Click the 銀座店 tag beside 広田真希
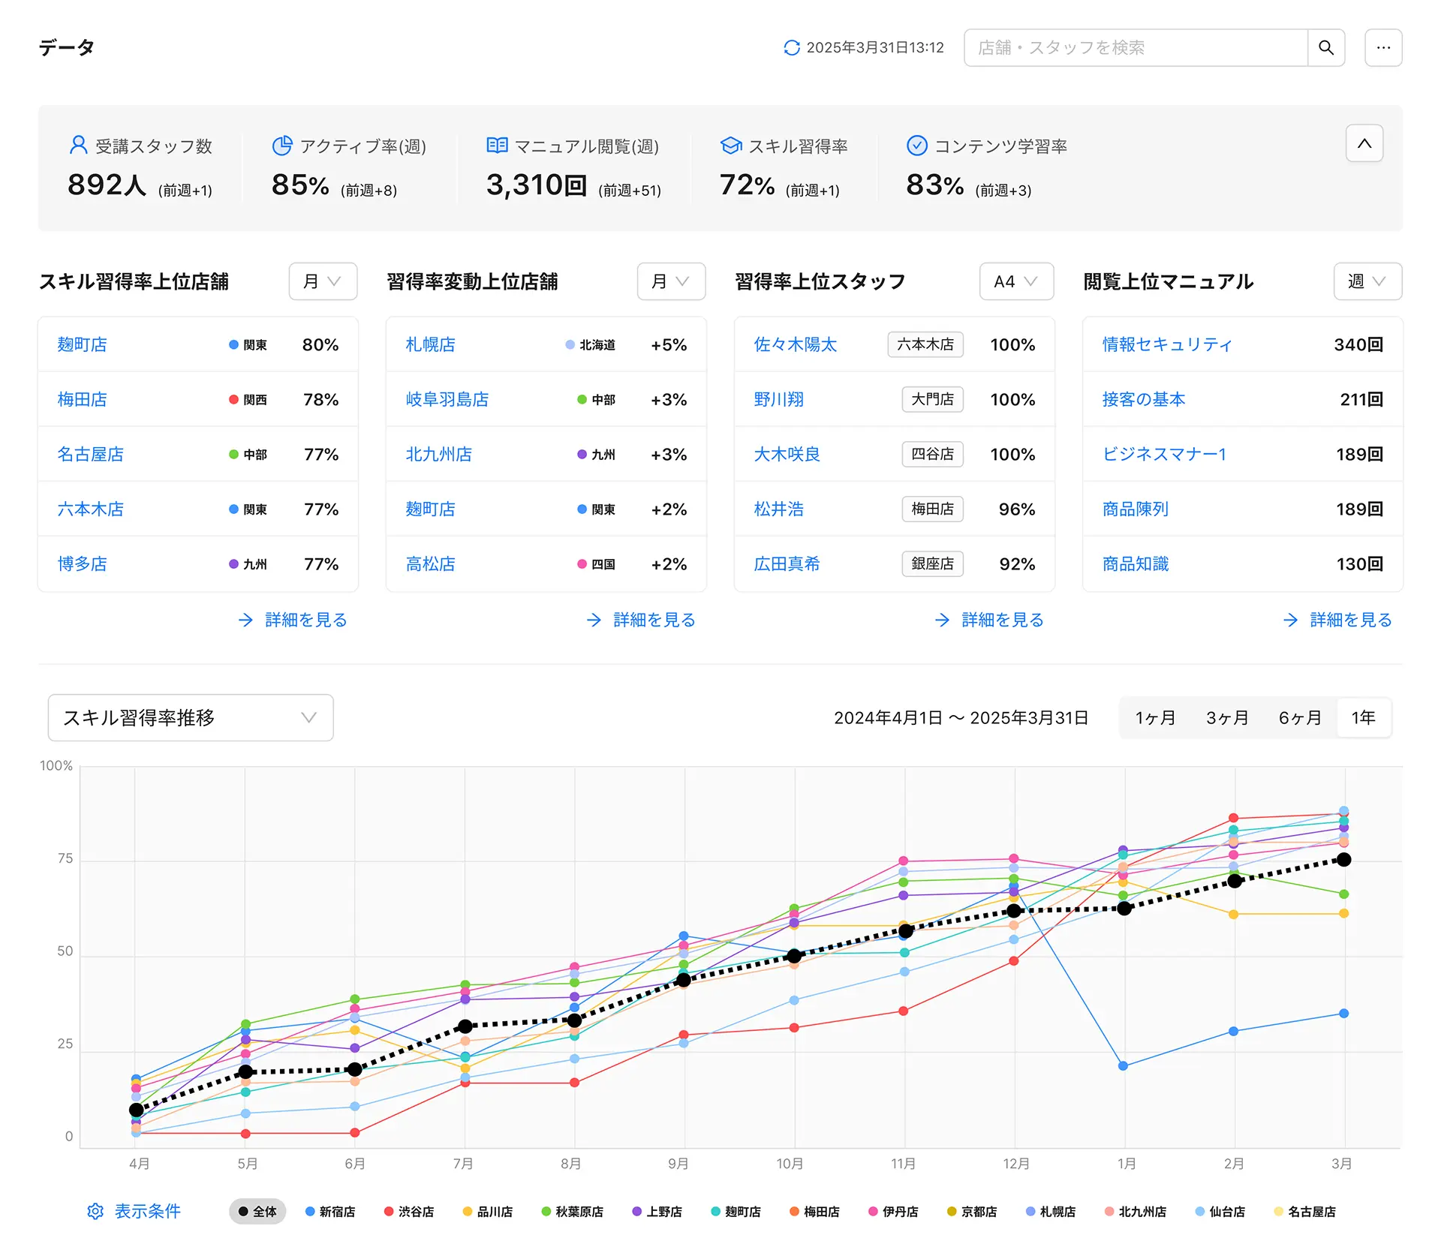The image size is (1441, 1259). 933,563
